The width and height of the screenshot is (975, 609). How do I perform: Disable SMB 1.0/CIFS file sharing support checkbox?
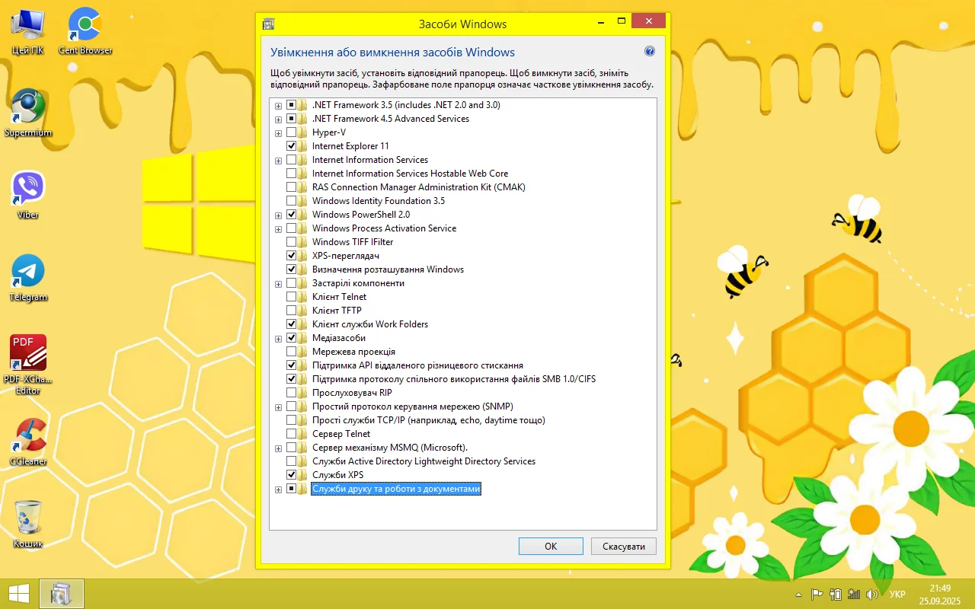point(291,379)
